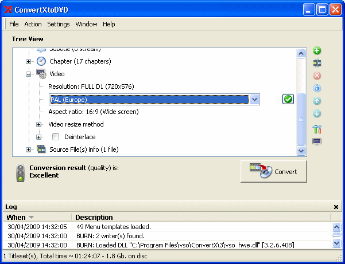345x264 pixels.
Task: Open the Settings menu
Action: click(59, 24)
